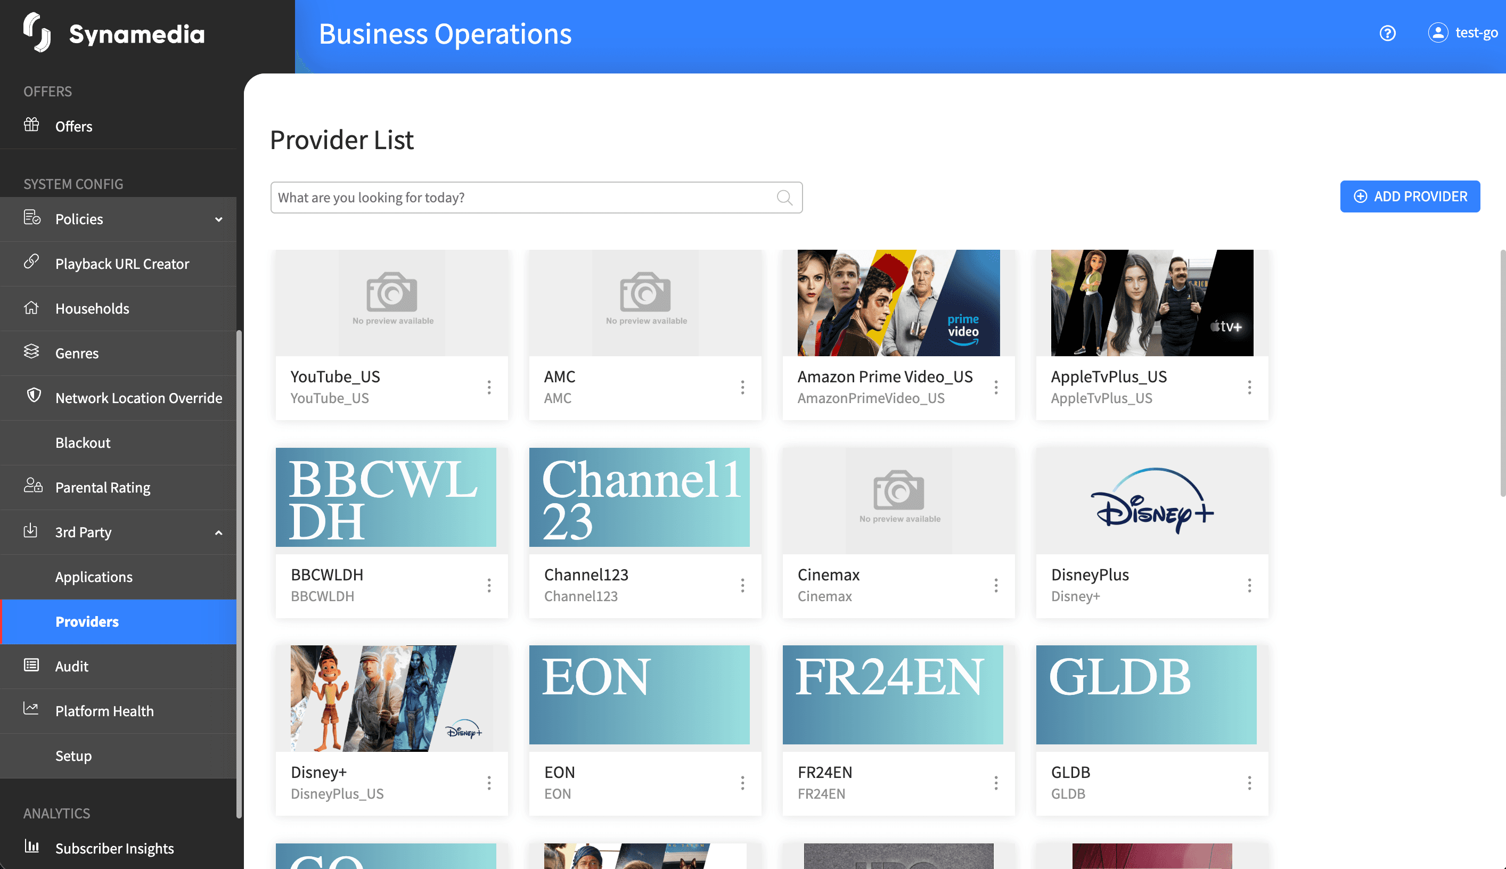
Task: Click the Cinemax no-preview thumbnail
Action: [x=898, y=501]
